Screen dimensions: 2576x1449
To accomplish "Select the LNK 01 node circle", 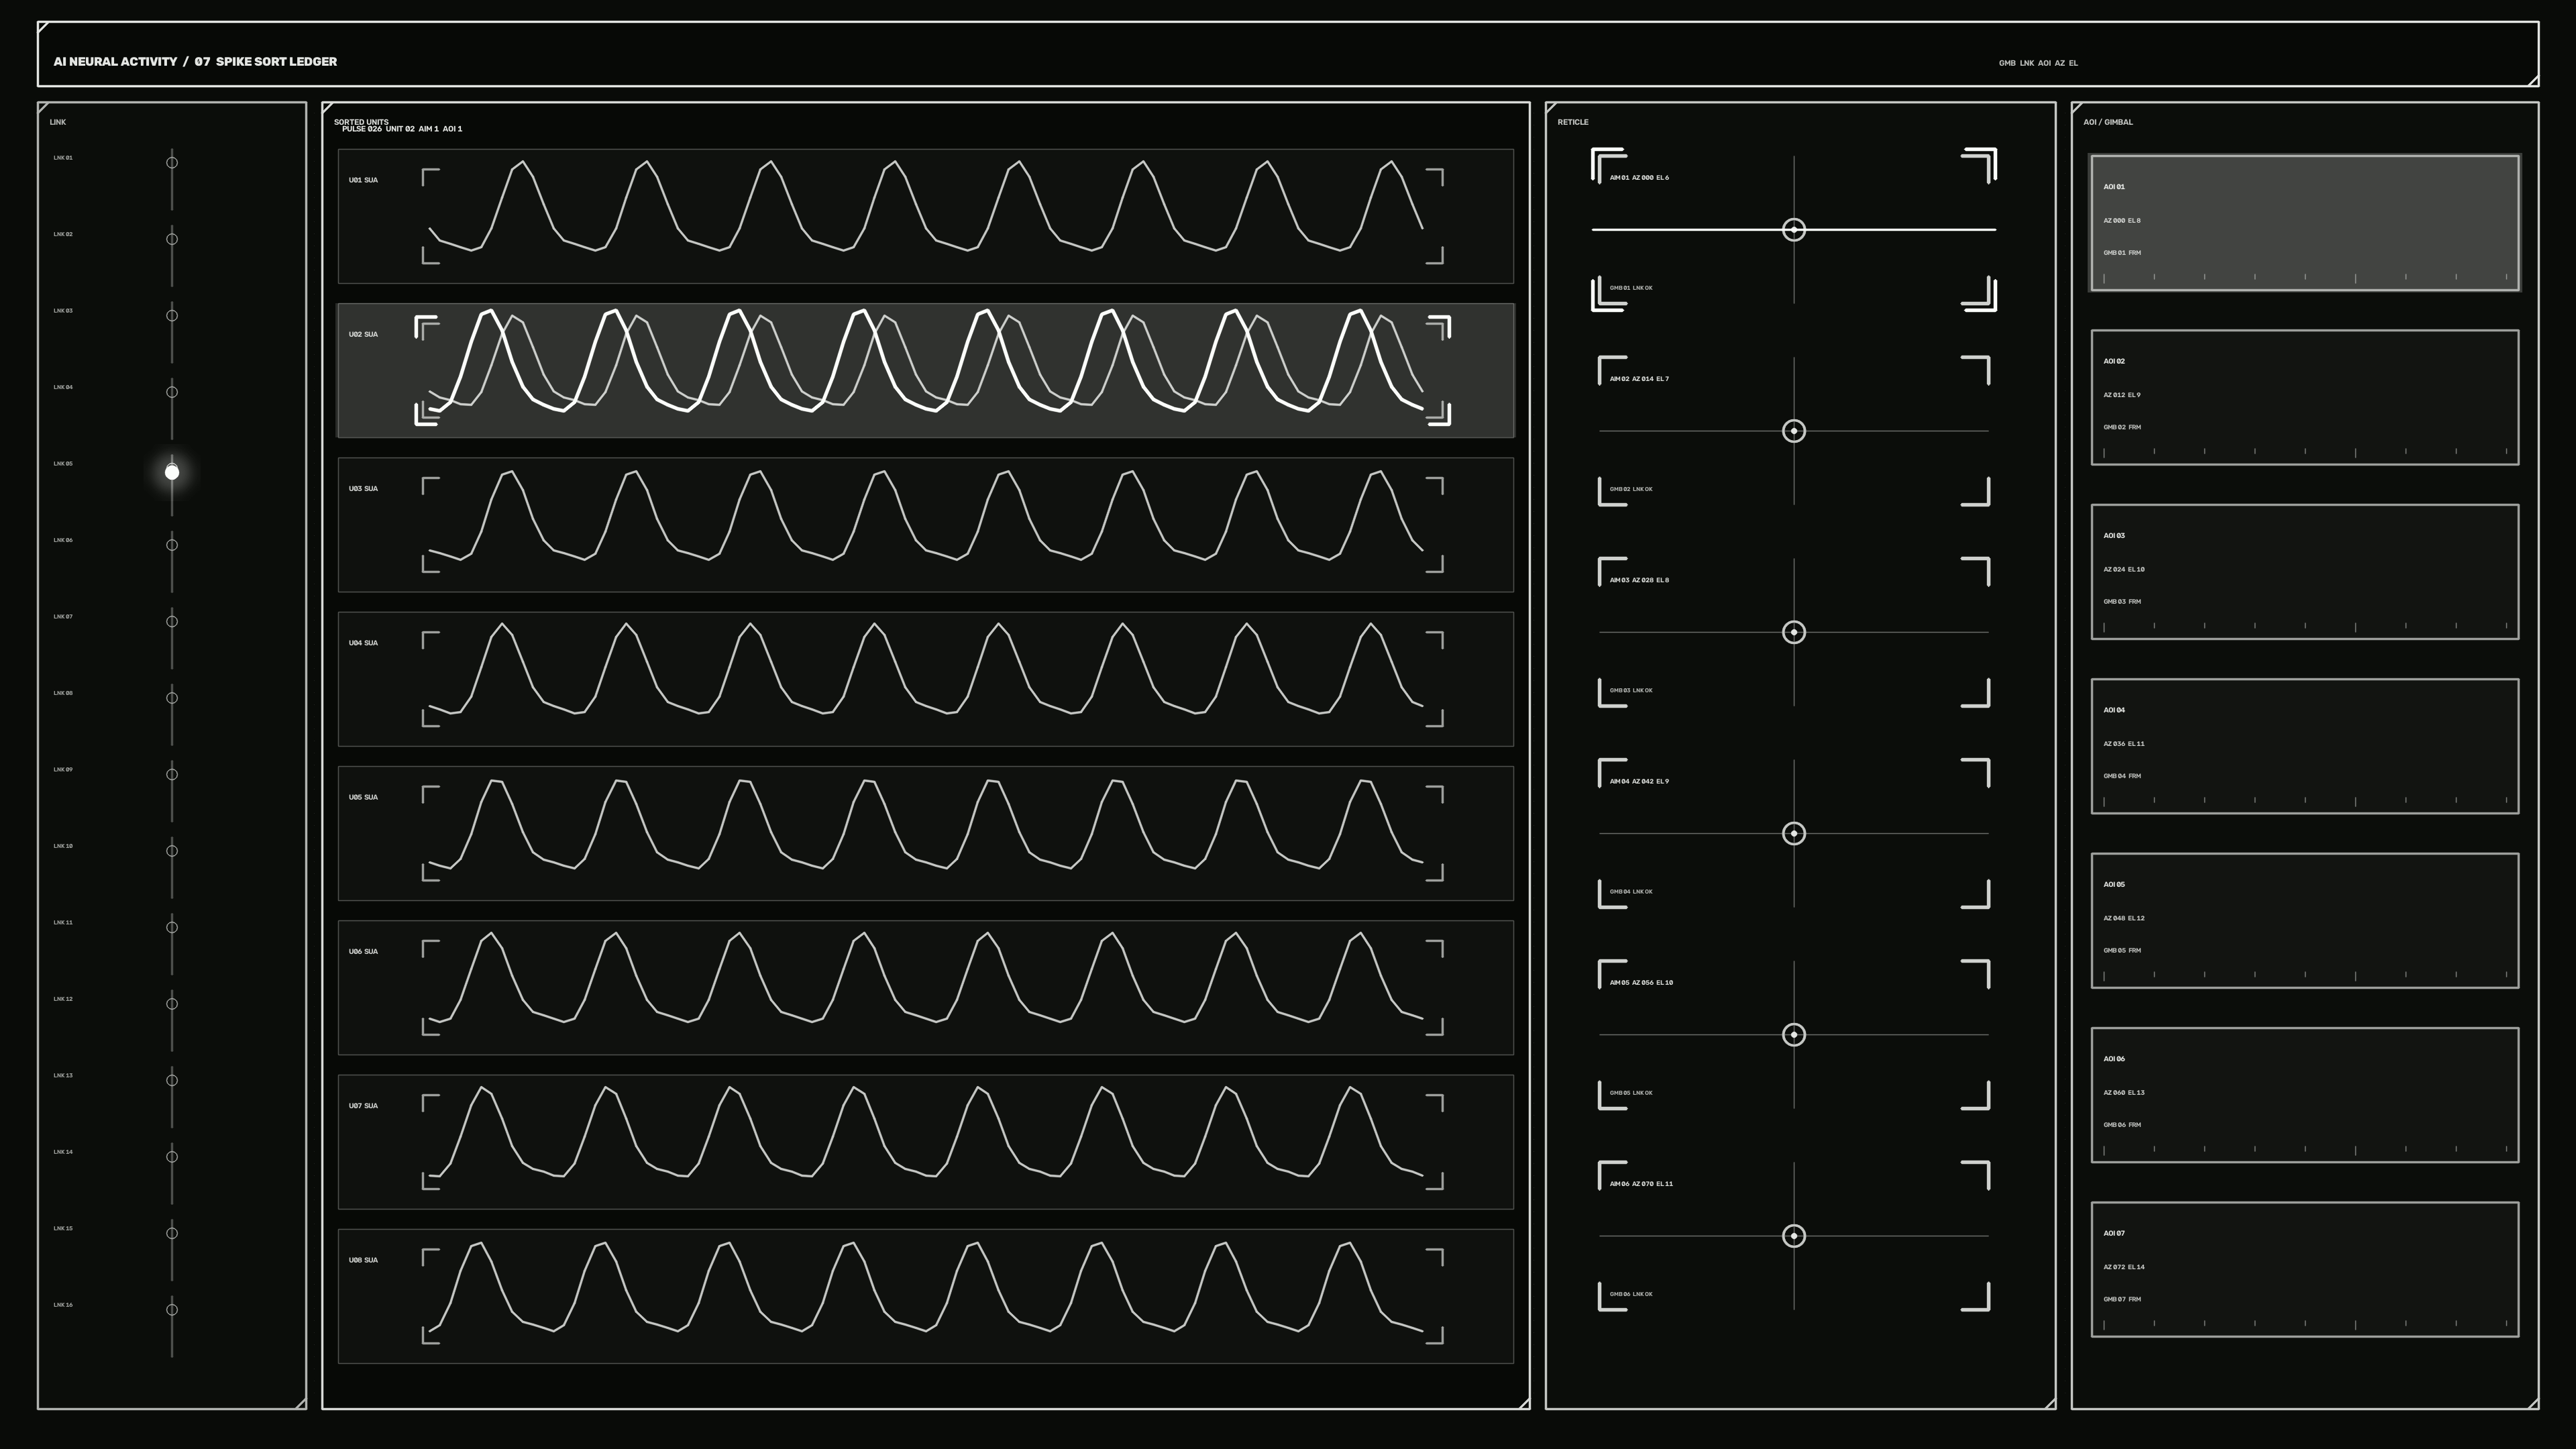I will (172, 162).
